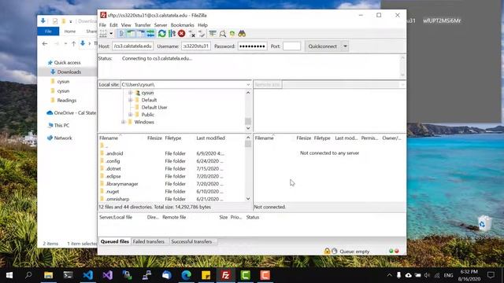The height and width of the screenshot is (283, 504).
Task: Reconnect to the last used server
Action: [202, 33]
